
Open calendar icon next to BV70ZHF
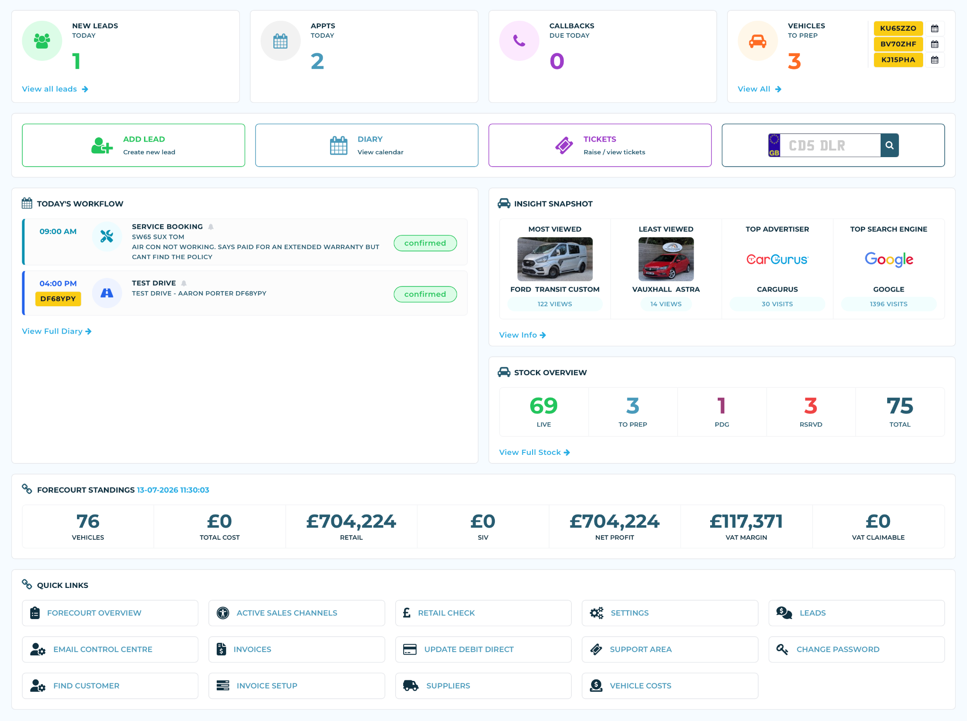[x=934, y=44]
